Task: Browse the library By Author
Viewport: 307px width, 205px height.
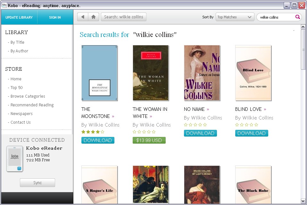Action: pyautogui.click(x=19, y=51)
